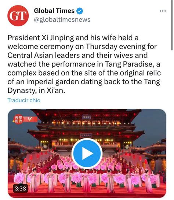Open the @globaltimesnews handle
The image size is (174, 200).
click(x=62, y=20)
